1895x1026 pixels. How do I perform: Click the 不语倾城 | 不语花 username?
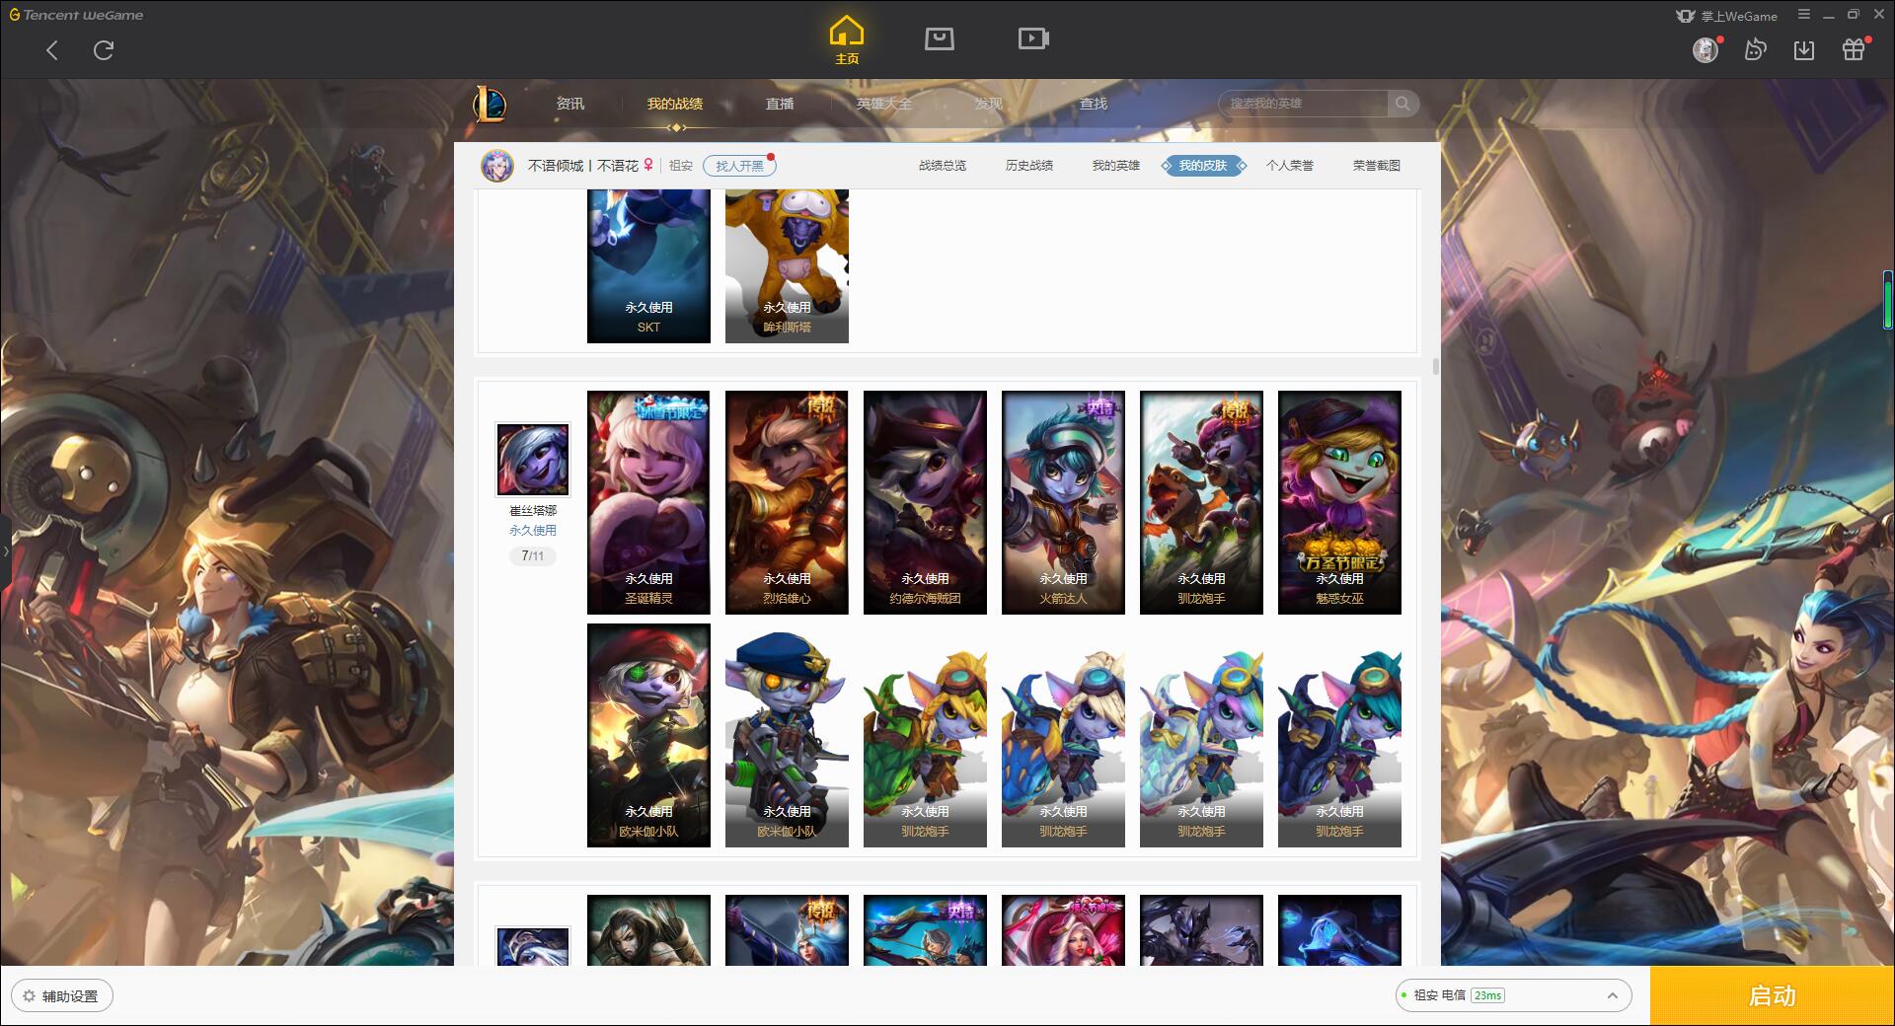point(582,166)
